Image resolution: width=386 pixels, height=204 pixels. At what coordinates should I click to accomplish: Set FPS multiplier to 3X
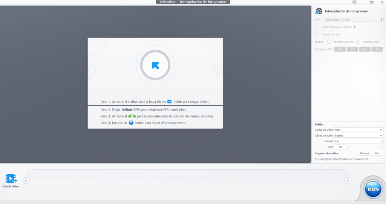(352, 49)
